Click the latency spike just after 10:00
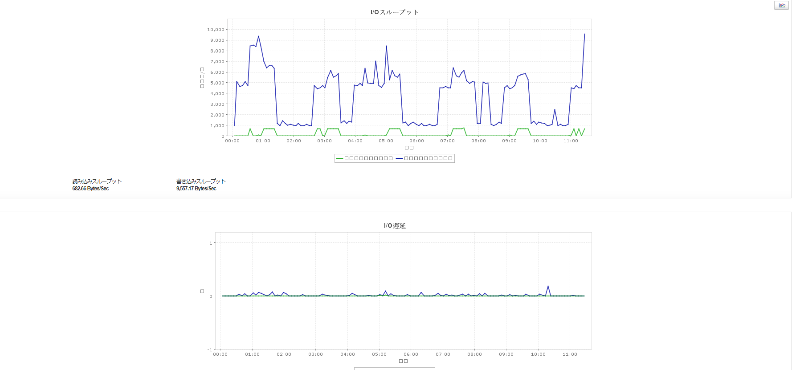The height and width of the screenshot is (370, 804). [x=548, y=286]
